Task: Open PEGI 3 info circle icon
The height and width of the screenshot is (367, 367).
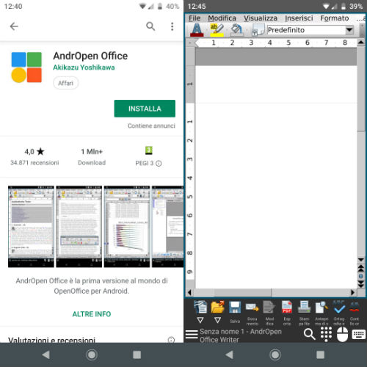Action: 159,163
